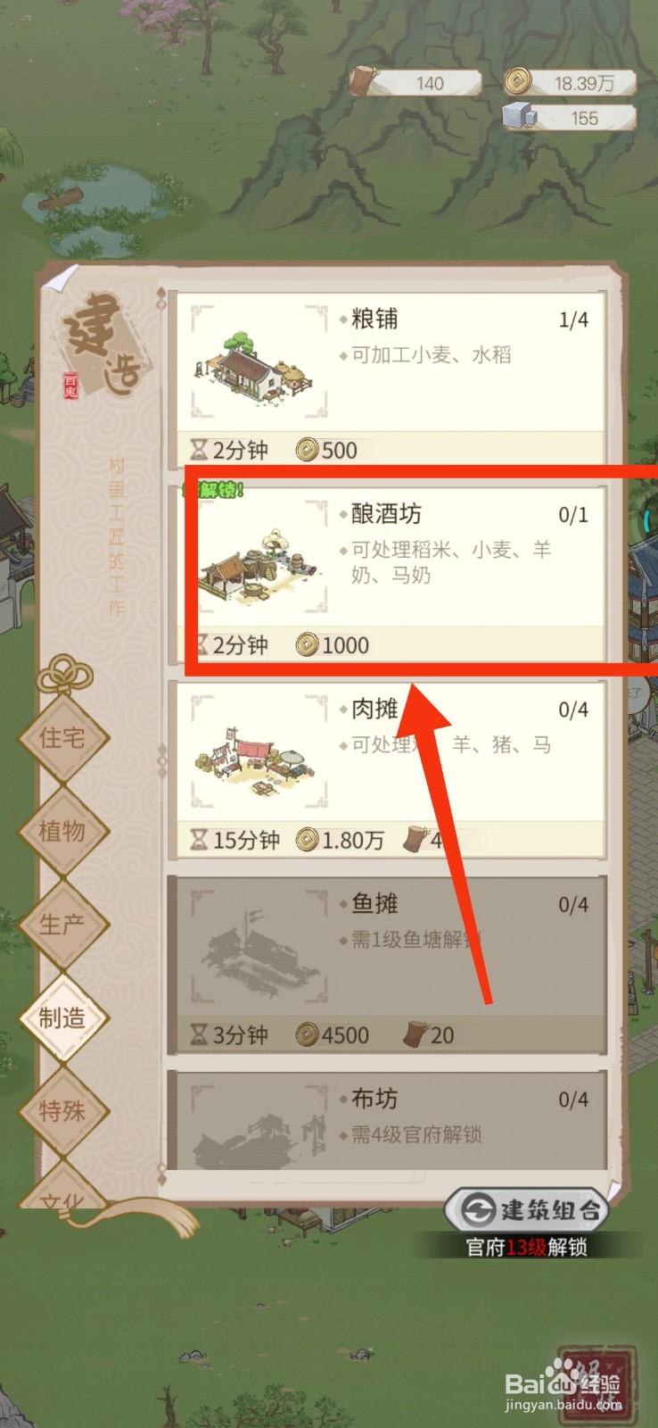
Task: Tap the 18.39万 coin balance bar
Action: click(570, 83)
